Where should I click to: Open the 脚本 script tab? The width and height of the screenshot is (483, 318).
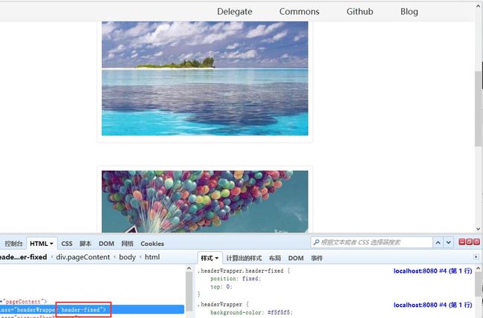tap(85, 244)
